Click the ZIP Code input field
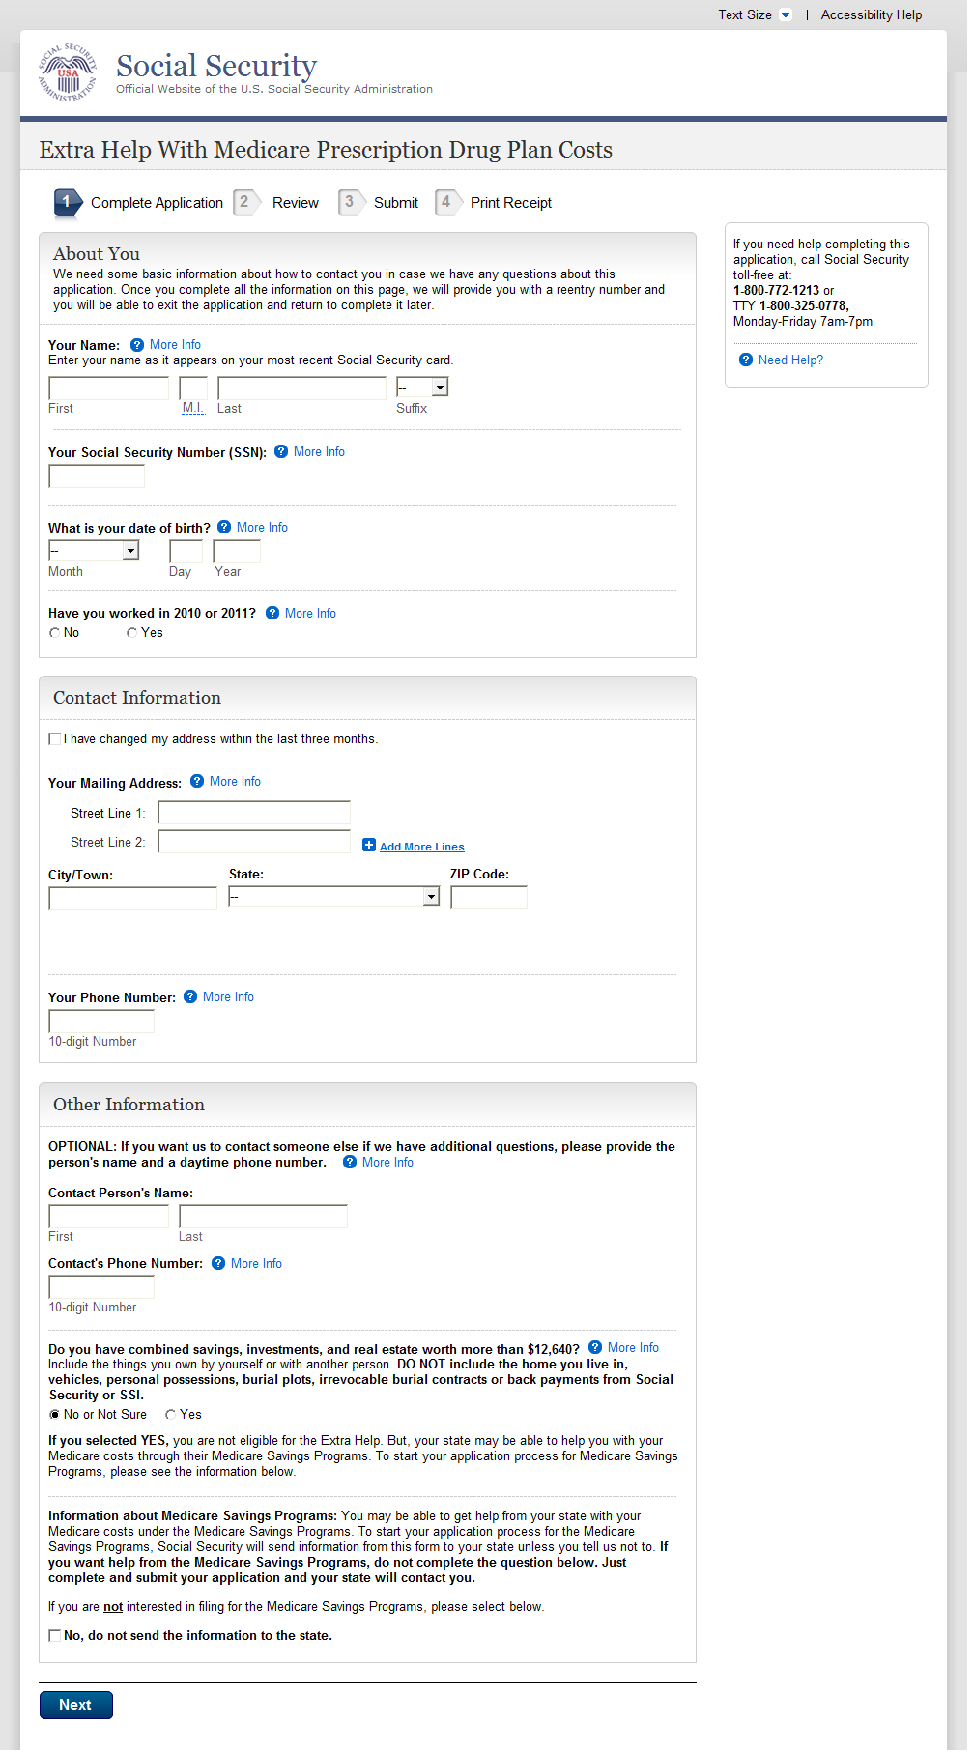This screenshot has height=1757, width=974. [489, 898]
